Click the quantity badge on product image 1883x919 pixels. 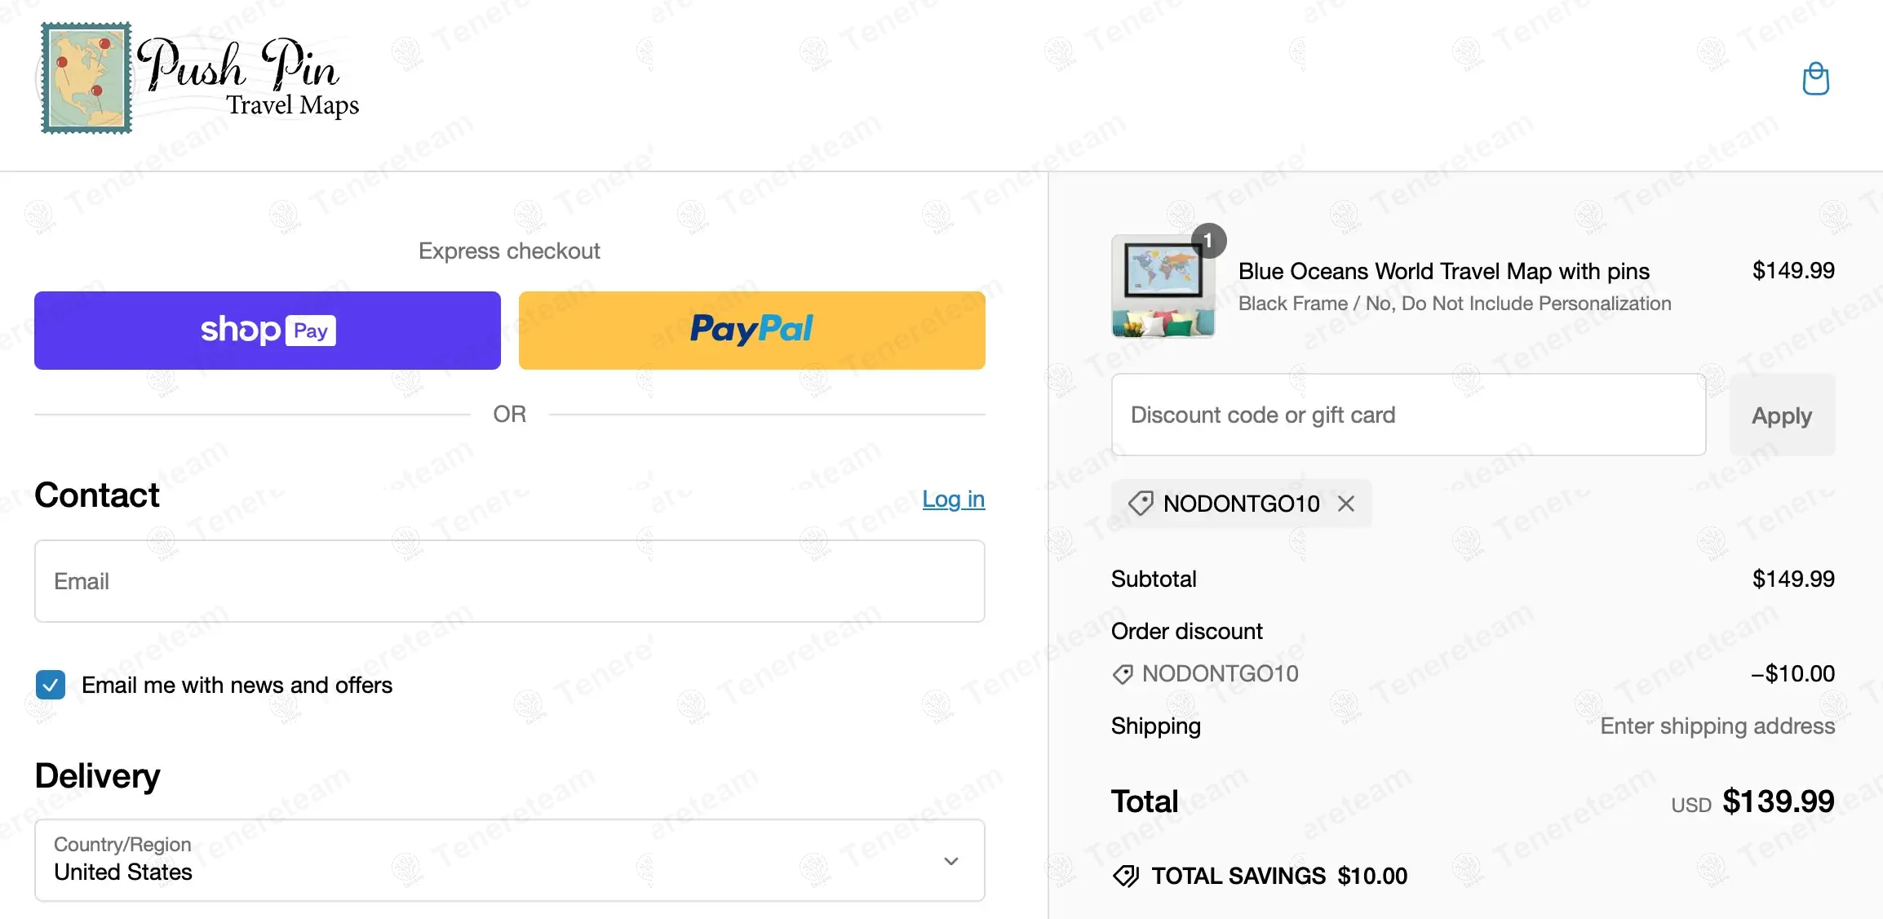pyautogui.click(x=1208, y=241)
